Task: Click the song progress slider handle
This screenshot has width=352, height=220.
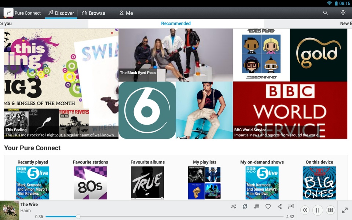Action: 78,216
